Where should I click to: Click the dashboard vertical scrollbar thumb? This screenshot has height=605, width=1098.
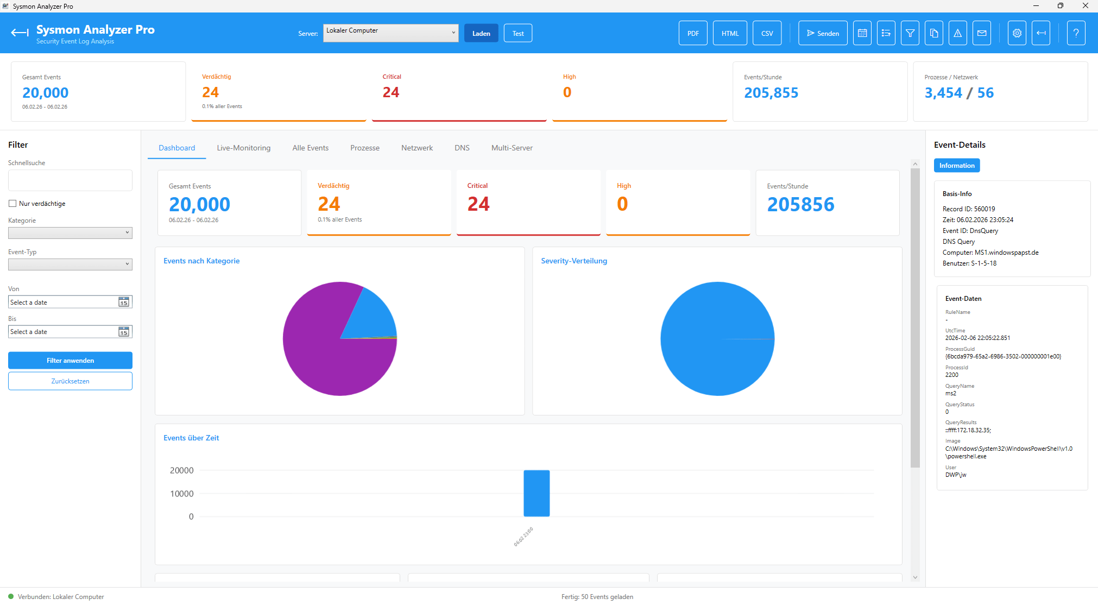tap(915, 317)
